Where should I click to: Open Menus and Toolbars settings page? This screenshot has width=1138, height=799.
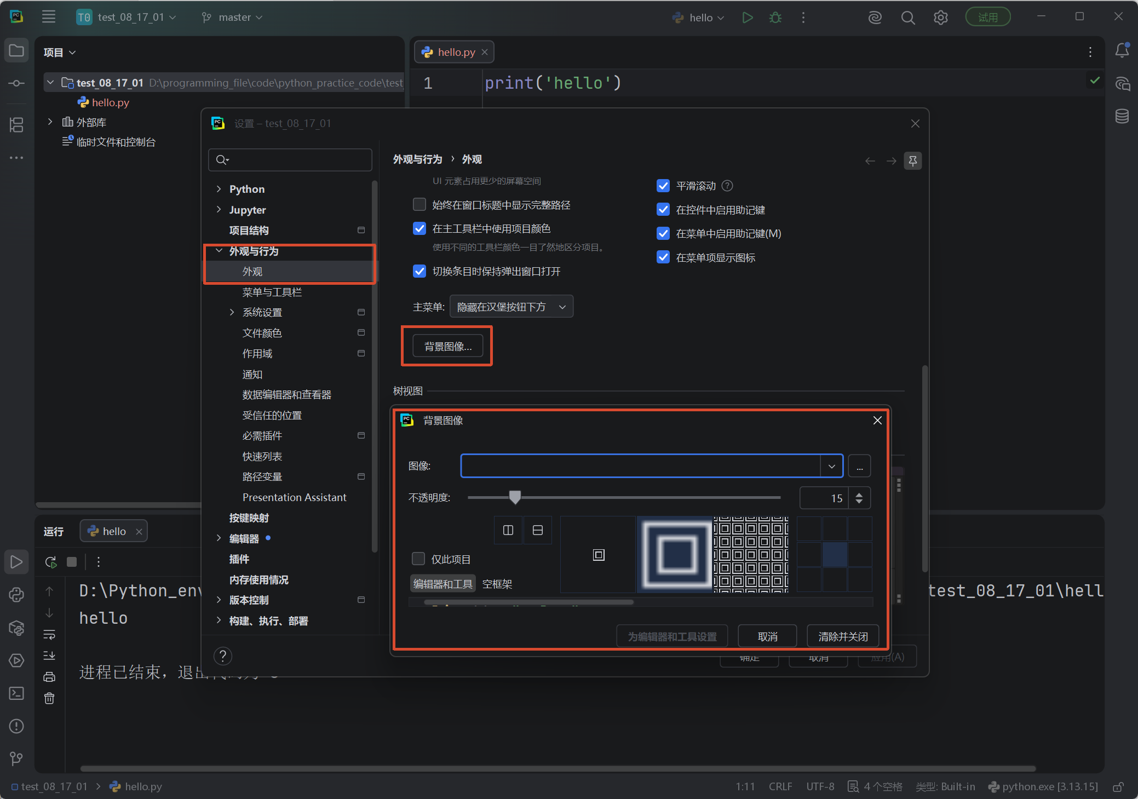(272, 292)
